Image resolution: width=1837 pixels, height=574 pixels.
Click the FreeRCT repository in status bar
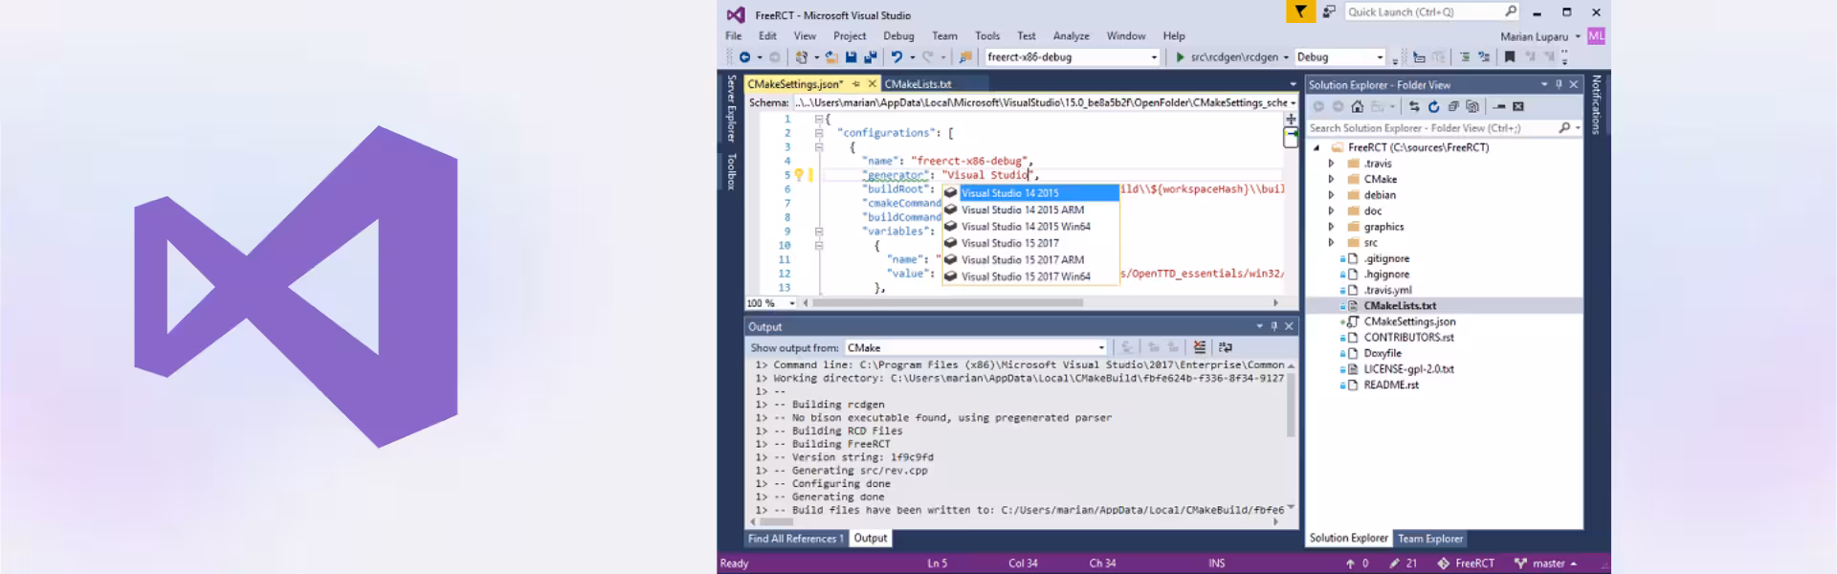[x=1466, y=563]
